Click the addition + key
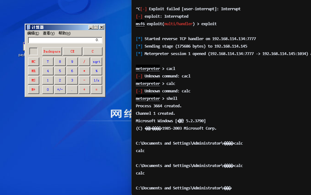Screen dimensions: 311x195 [x=84, y=90]
